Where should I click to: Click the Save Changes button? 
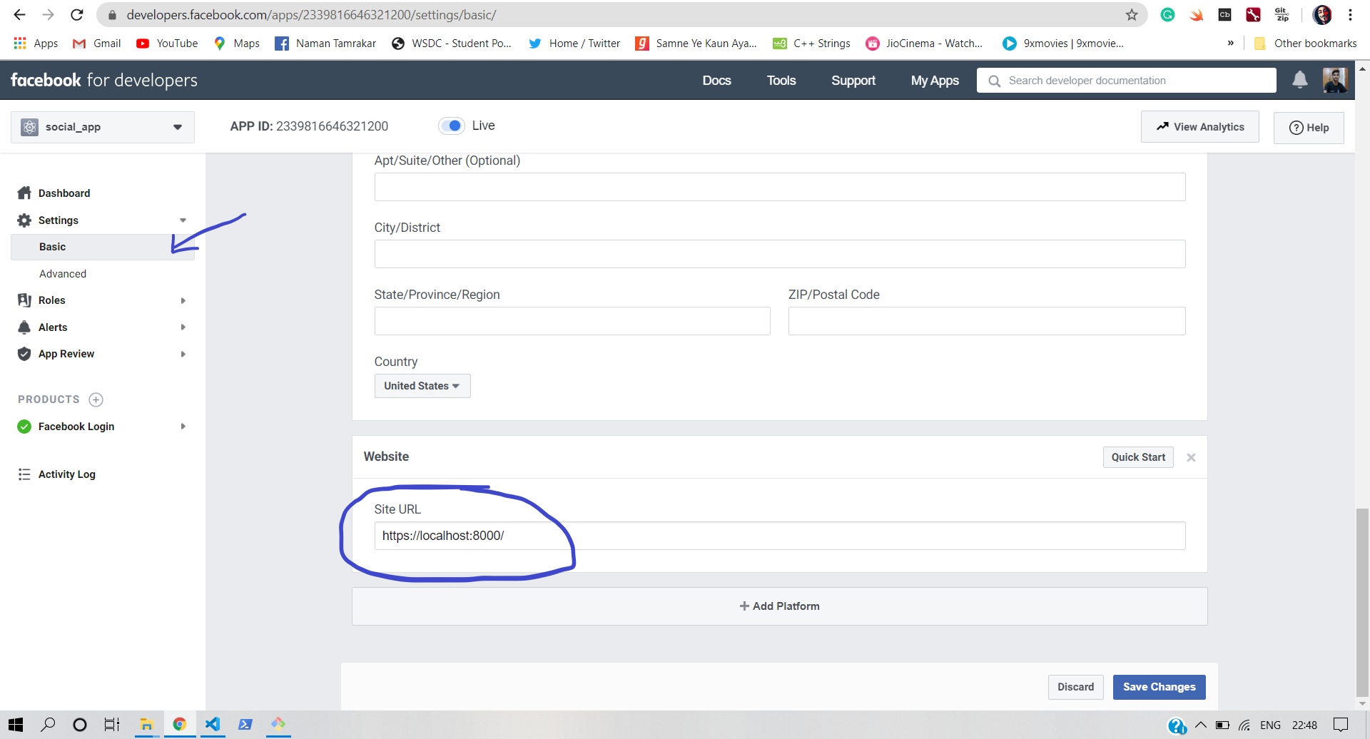coord(1159,687)
